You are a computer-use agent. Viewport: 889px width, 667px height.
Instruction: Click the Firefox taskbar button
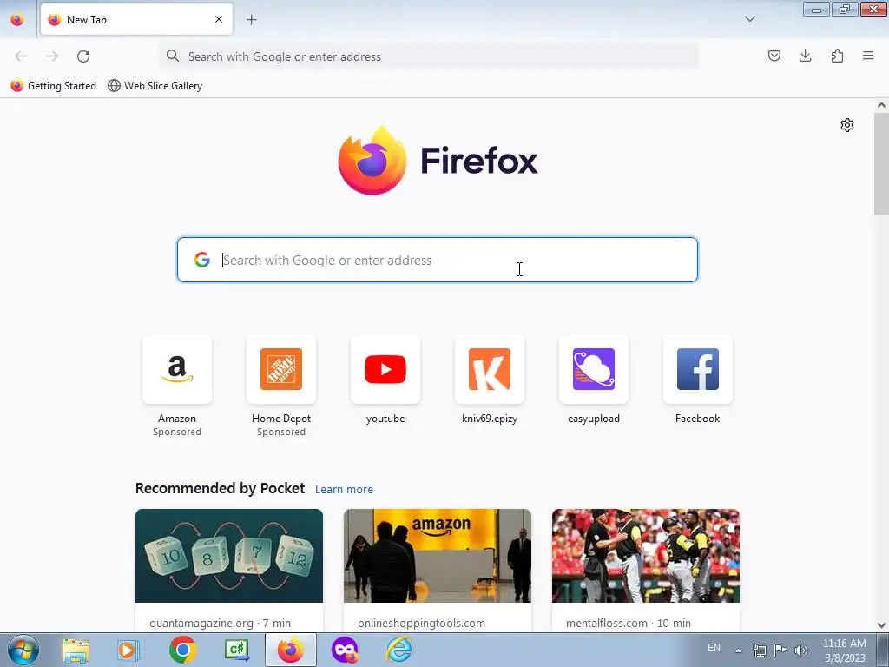pos(290,650)
